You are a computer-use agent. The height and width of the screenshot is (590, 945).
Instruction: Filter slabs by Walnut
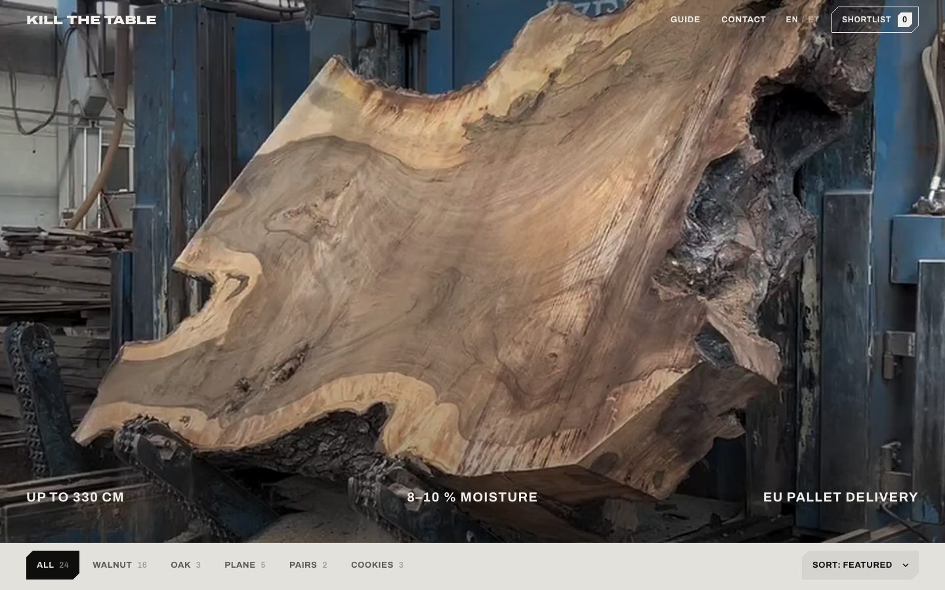click(x=119, y=565)
